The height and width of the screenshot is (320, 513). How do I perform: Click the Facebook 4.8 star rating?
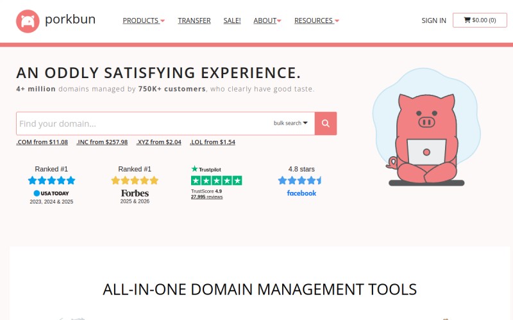299,180
